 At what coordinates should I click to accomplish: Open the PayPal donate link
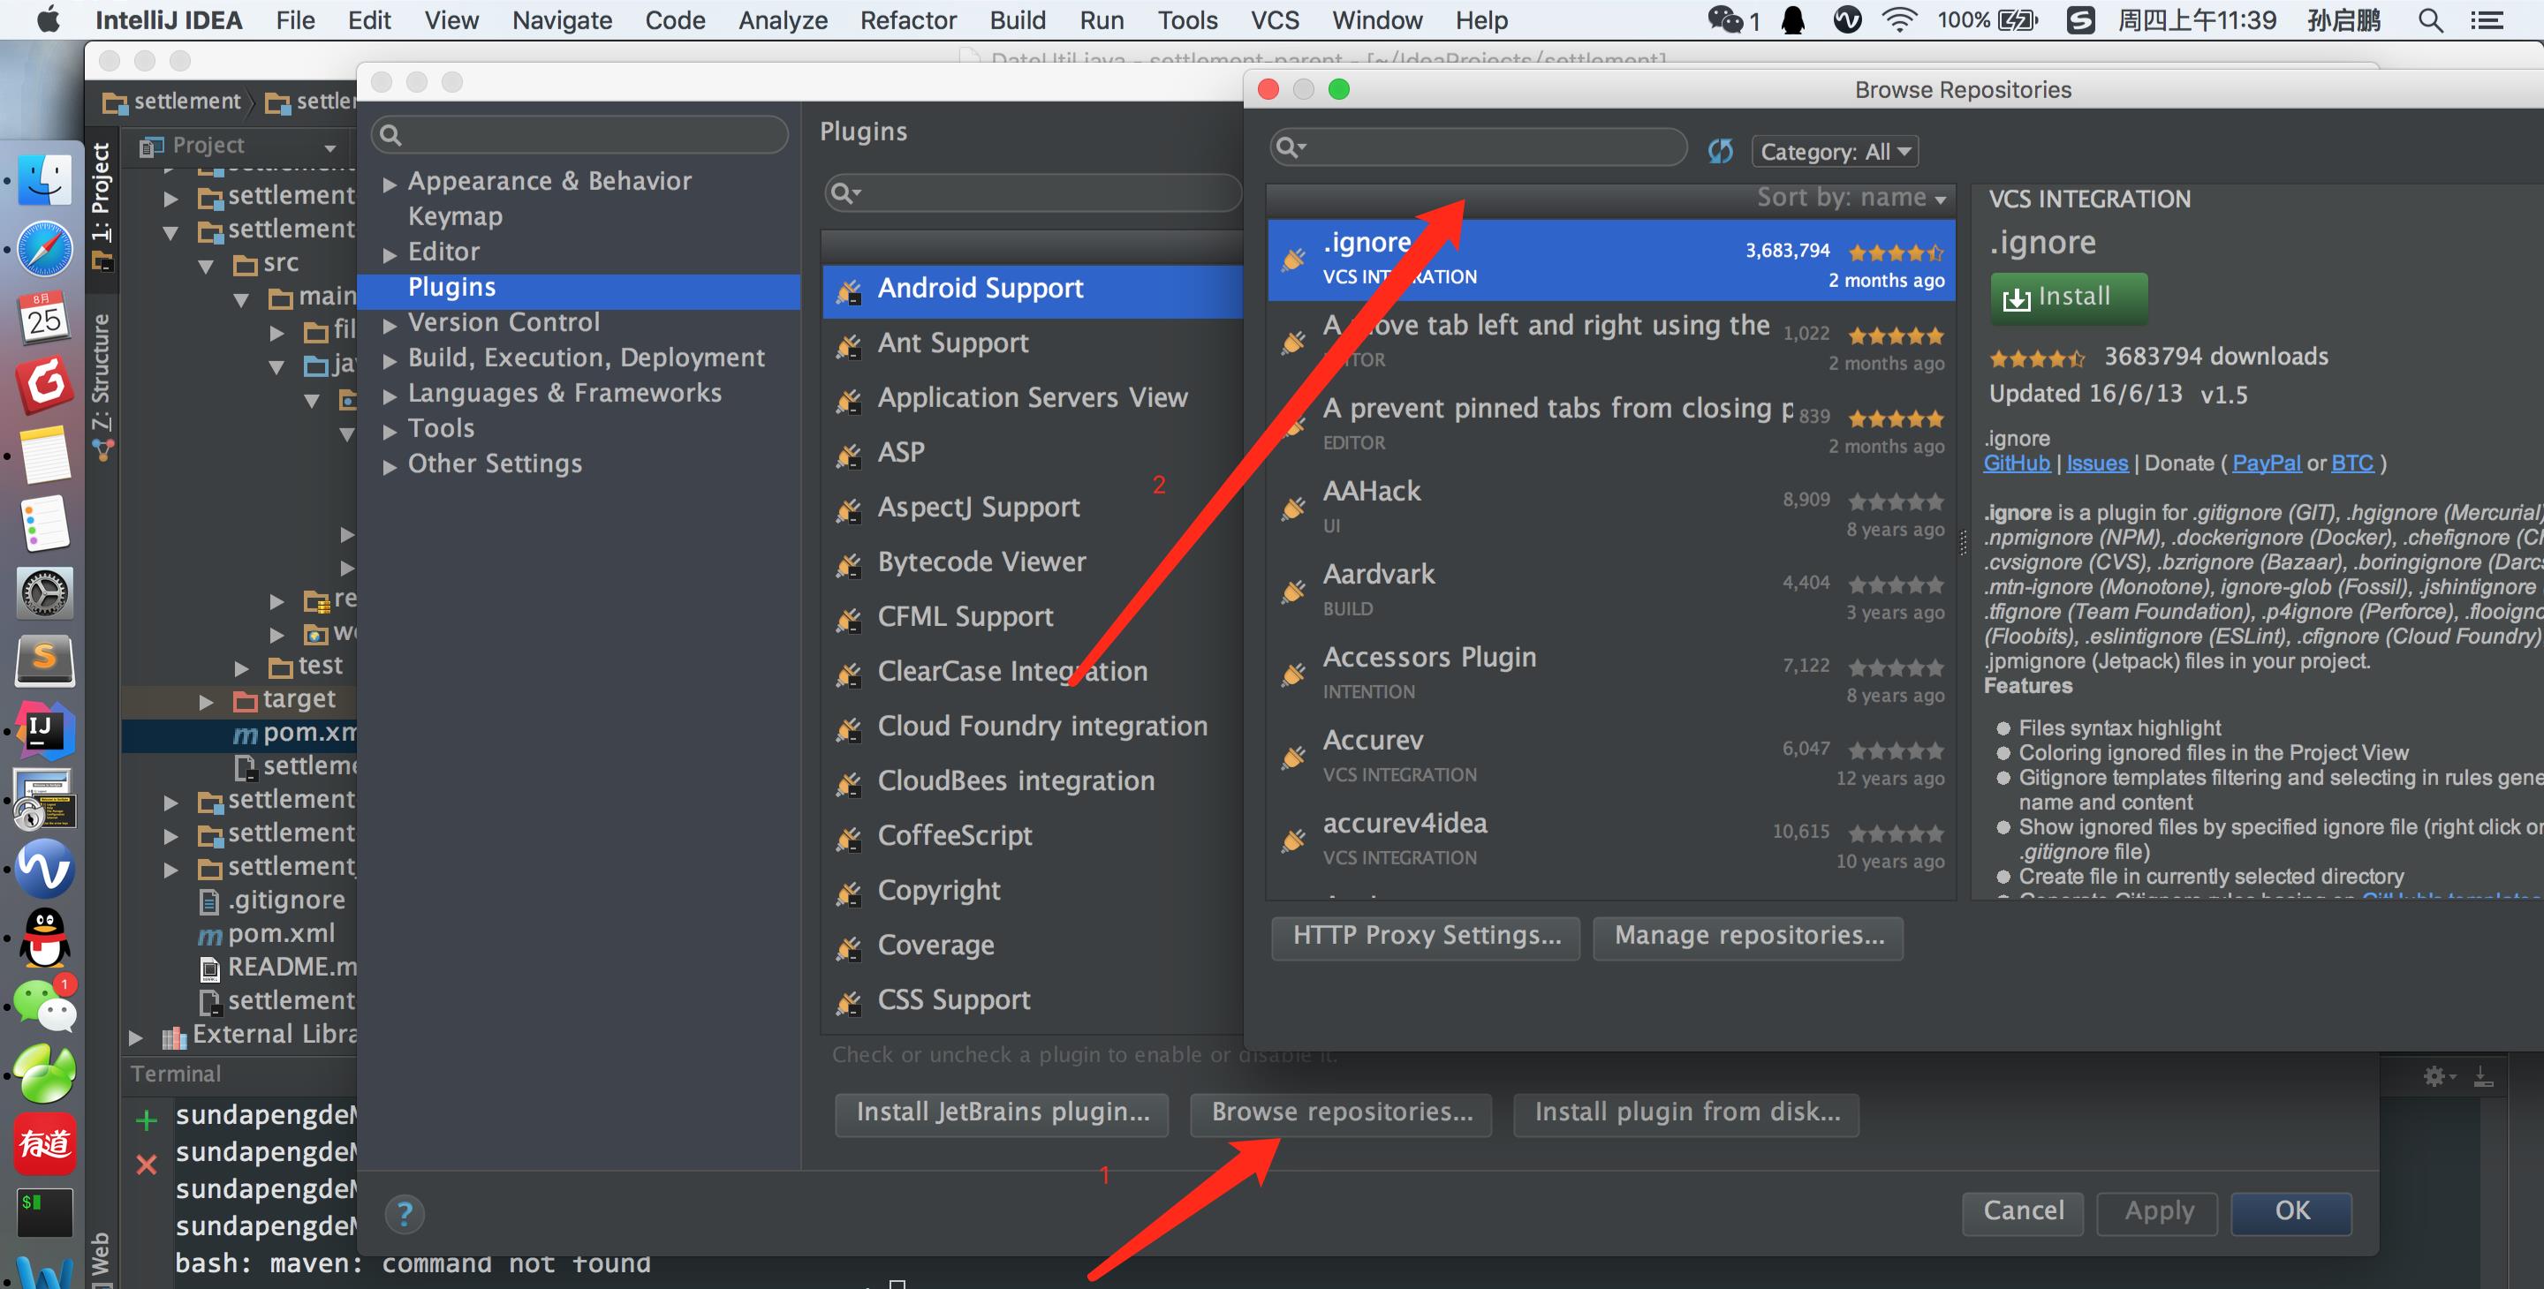[2267, 464]
